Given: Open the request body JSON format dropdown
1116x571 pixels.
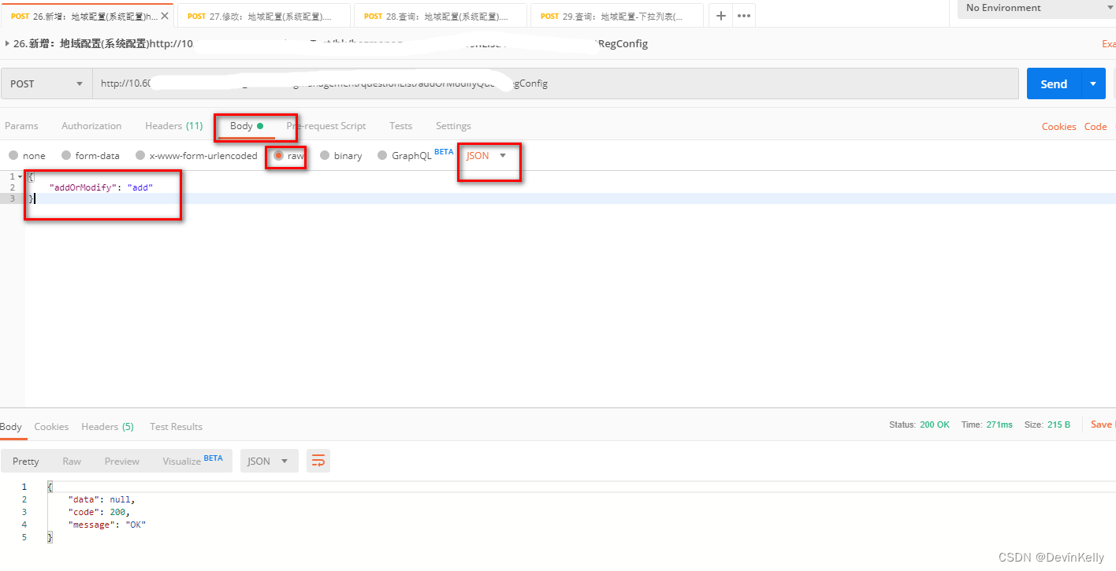Looking at the screenshot, I should (x=486, y=156).
